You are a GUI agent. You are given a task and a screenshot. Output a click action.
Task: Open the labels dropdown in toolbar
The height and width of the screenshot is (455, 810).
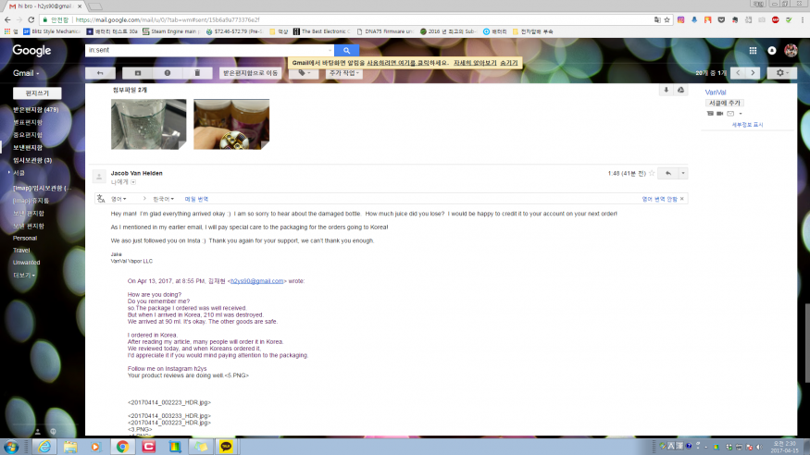pos(303,72)
